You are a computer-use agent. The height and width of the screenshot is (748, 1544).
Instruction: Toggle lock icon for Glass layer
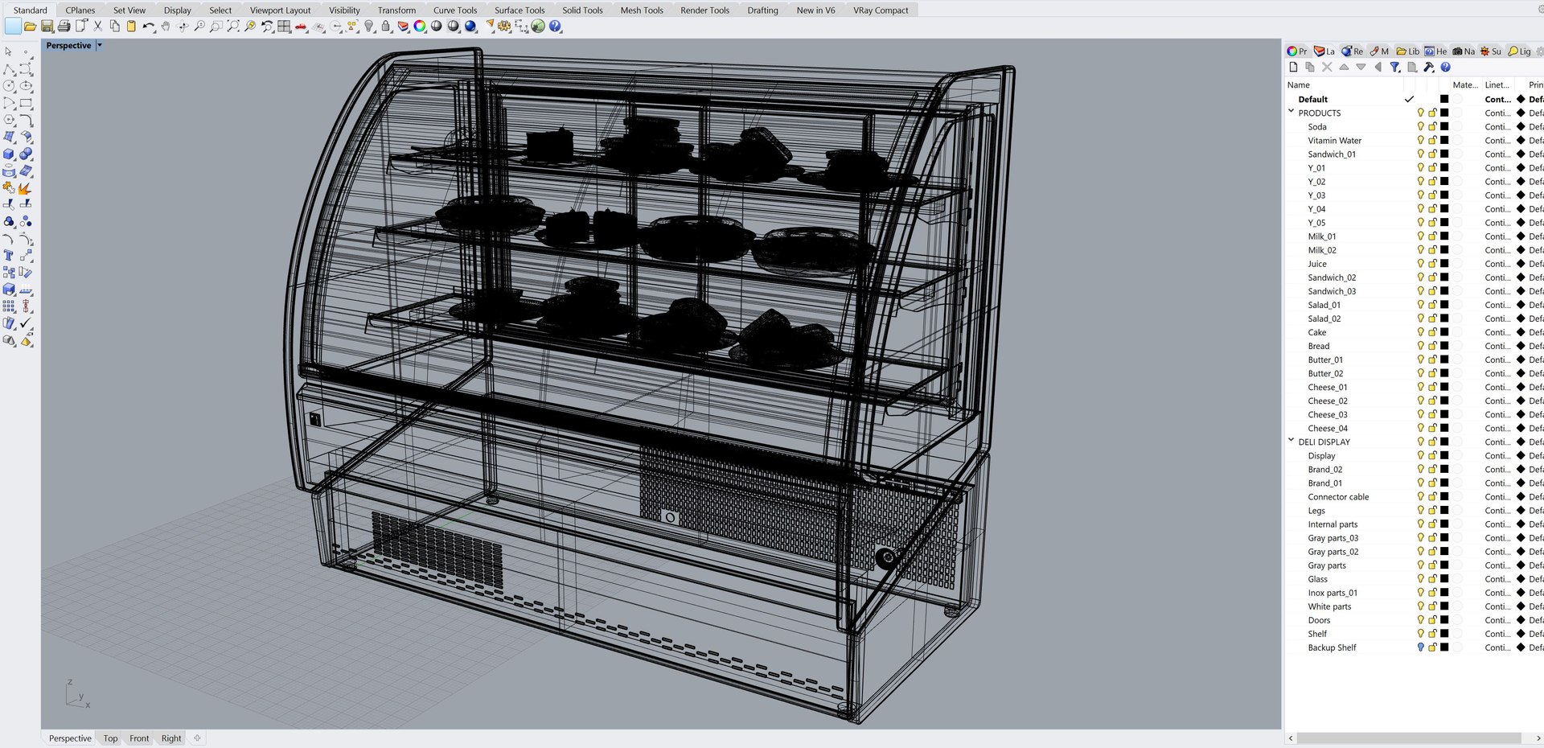[1432, 579]
